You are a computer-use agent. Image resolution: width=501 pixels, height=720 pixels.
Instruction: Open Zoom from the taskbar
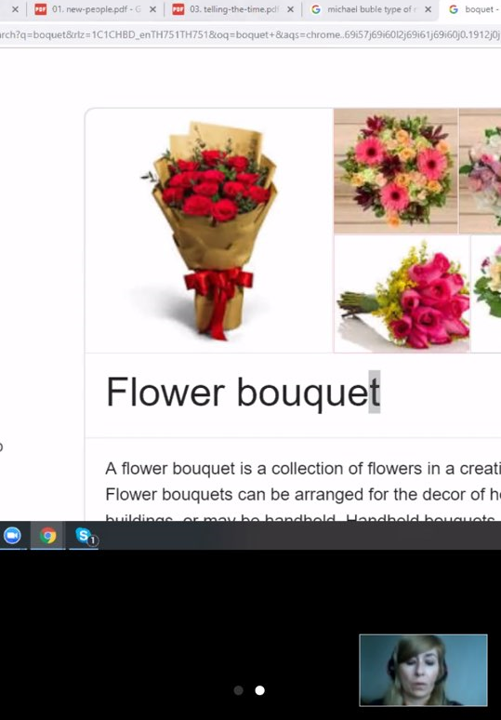12,536
